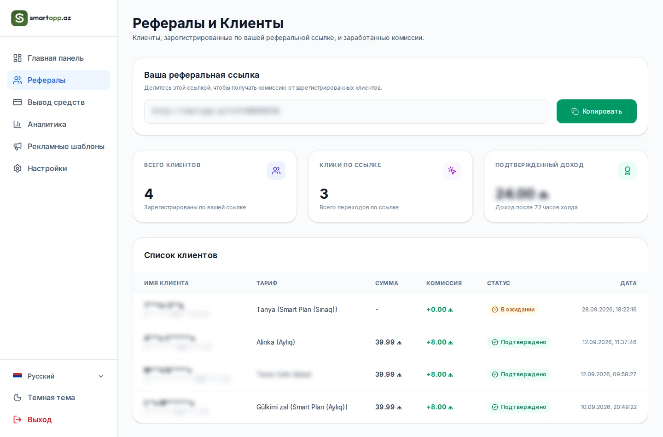Click the Копировать button

pos(596,111)
